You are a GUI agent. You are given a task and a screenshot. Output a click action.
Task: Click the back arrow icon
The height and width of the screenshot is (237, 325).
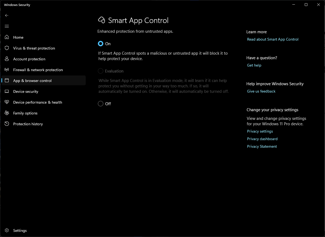(x=7, y=15)
